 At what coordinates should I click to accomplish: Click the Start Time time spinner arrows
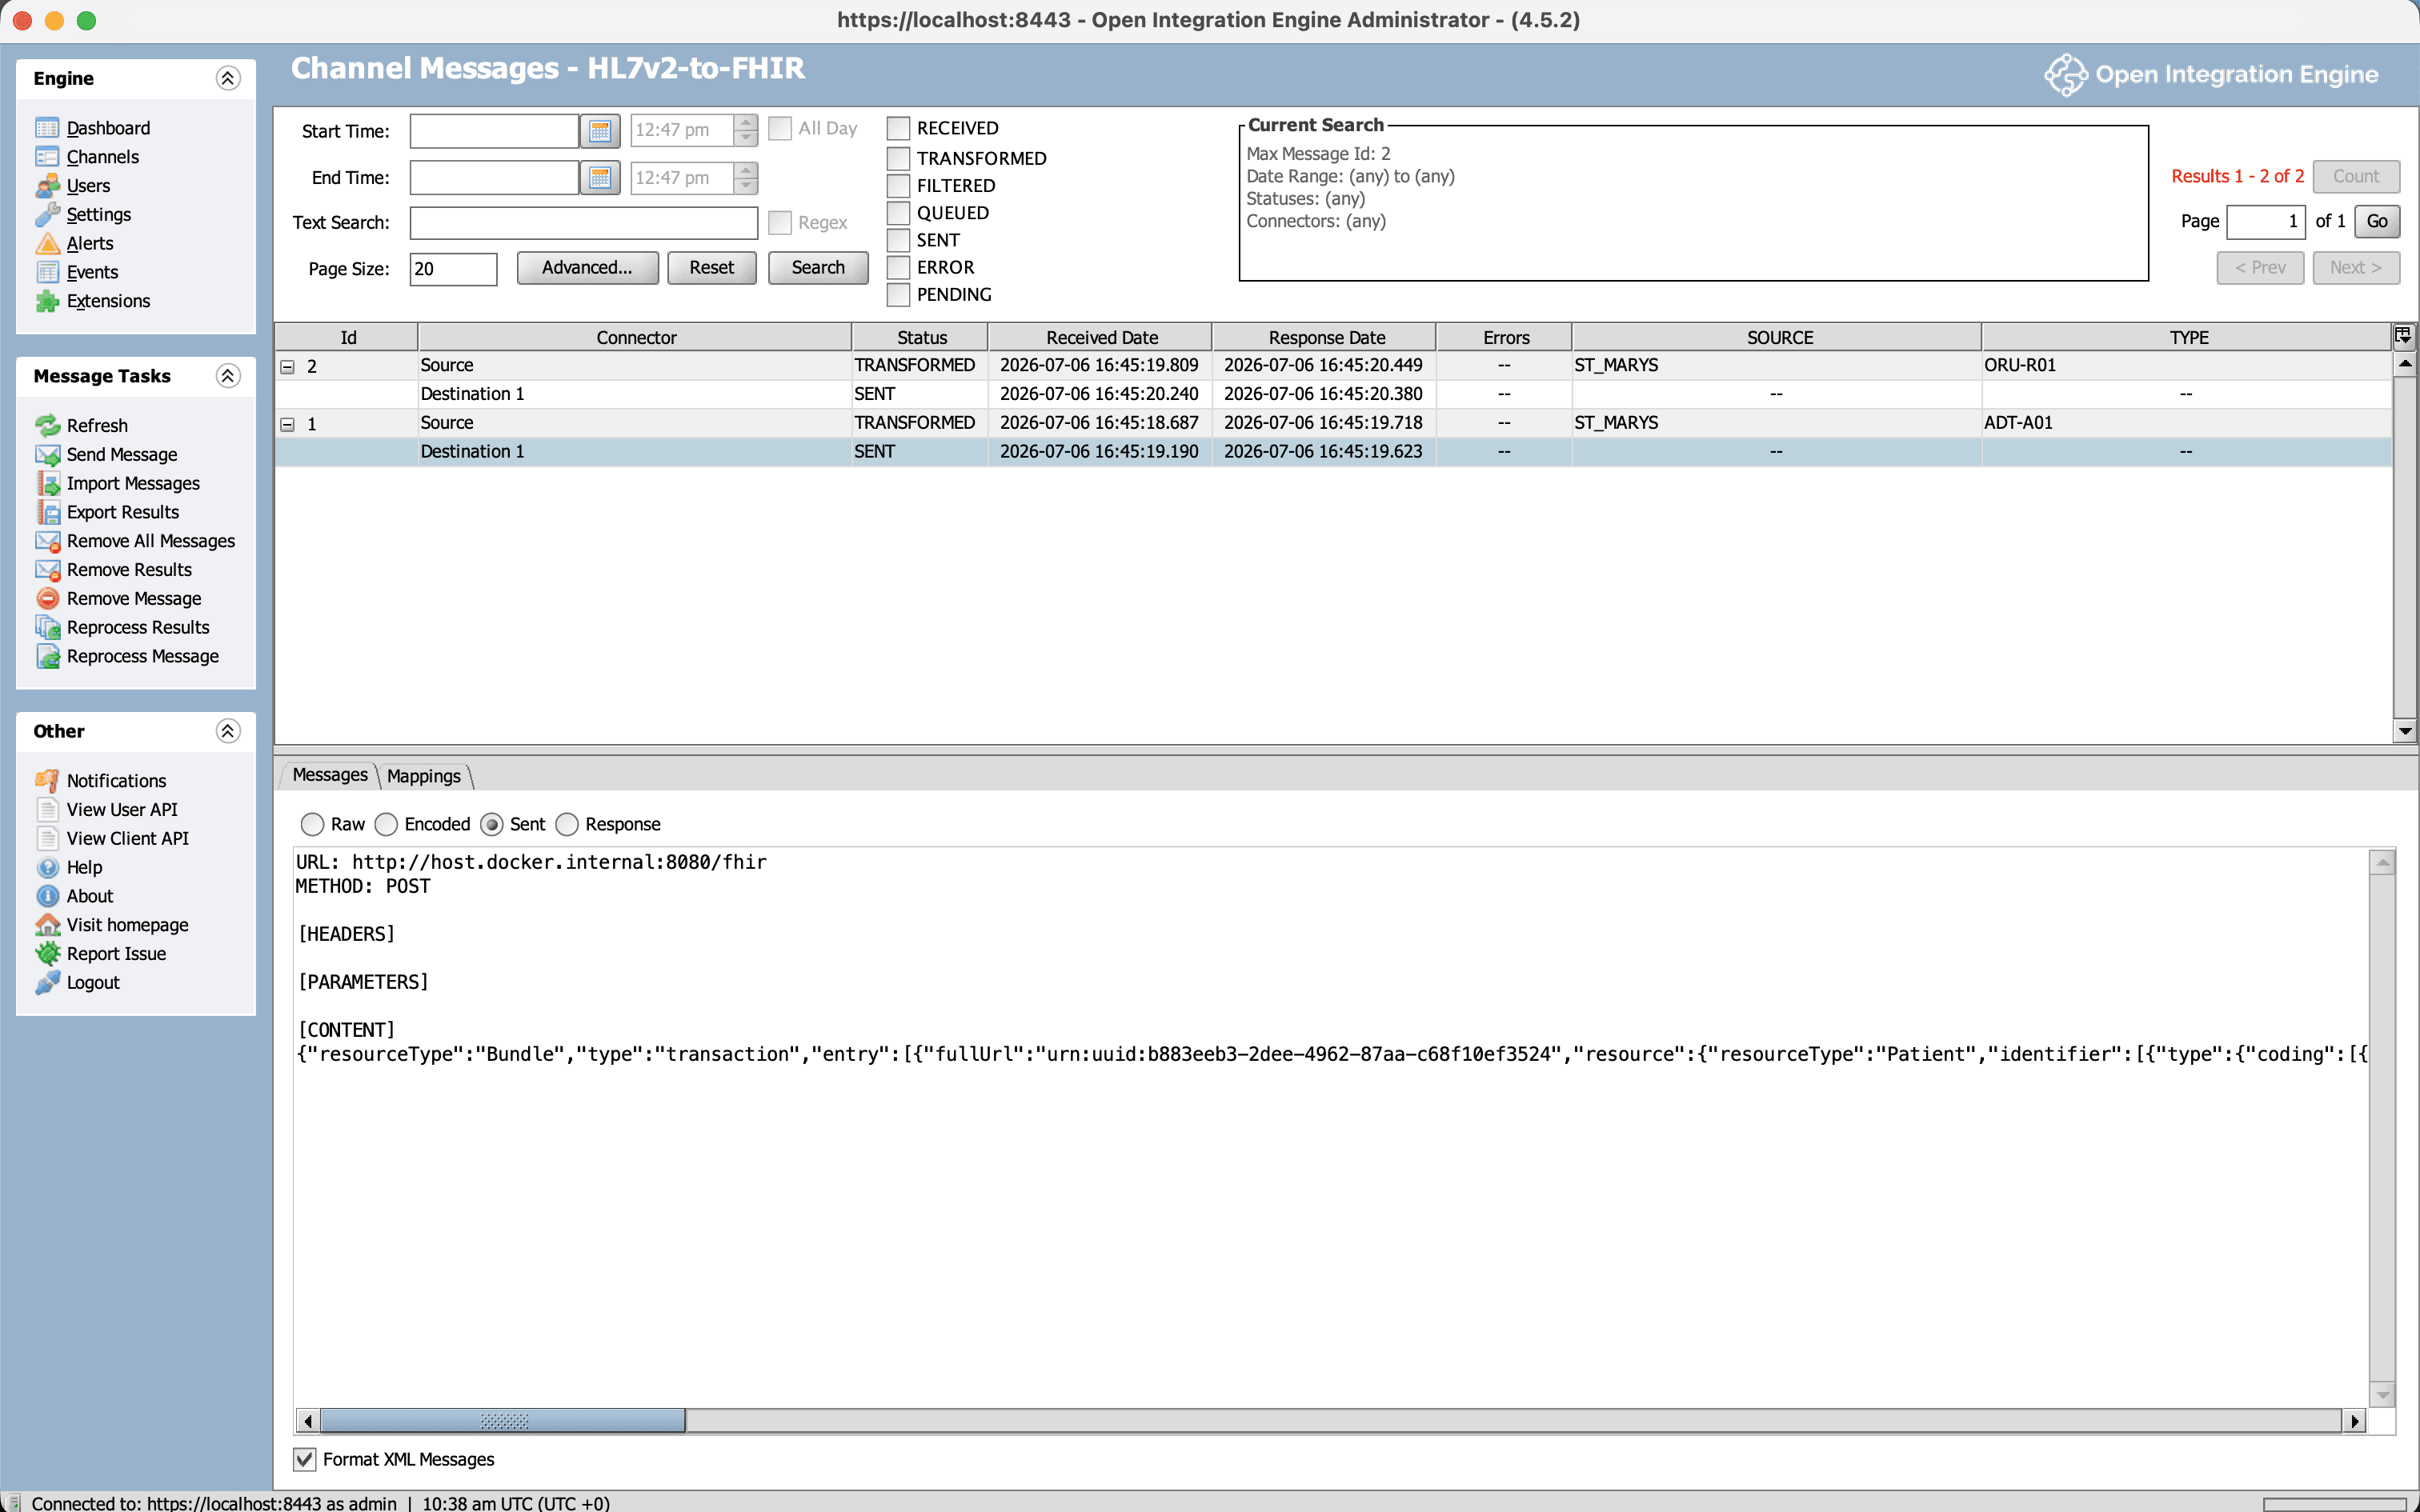(746, 131)
